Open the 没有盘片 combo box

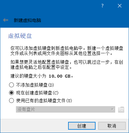click(65, 110)
